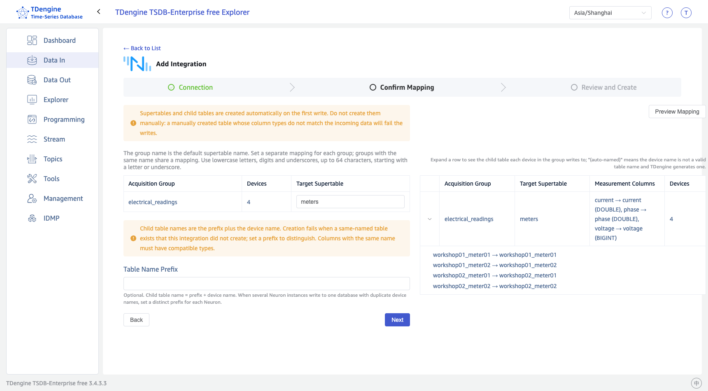Collapse sidebar with left chevron
Image resolution: width=708 pixels, height=391 pixels.
tap(99, 12)
